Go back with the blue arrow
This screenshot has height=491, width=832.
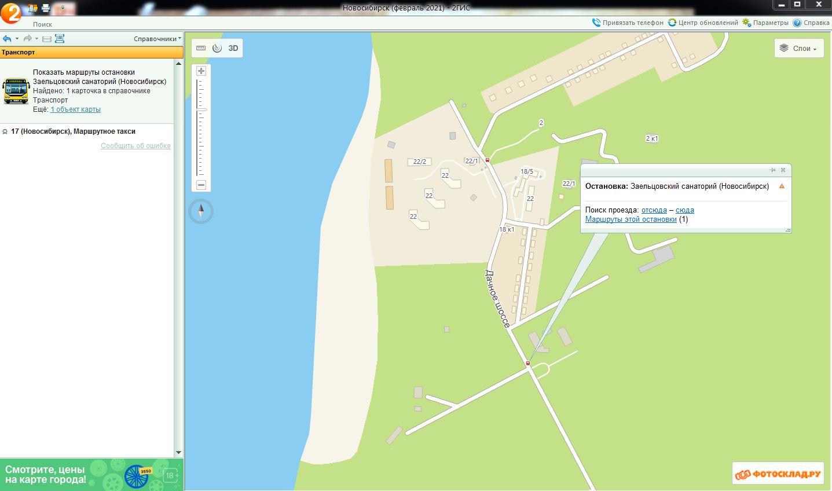(x=7, y=39)
